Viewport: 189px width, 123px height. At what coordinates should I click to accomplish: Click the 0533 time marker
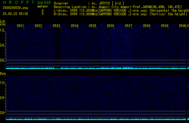point(56,26)
